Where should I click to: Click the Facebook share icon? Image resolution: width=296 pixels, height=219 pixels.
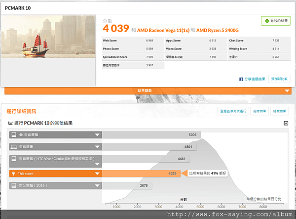coord(241,79)
